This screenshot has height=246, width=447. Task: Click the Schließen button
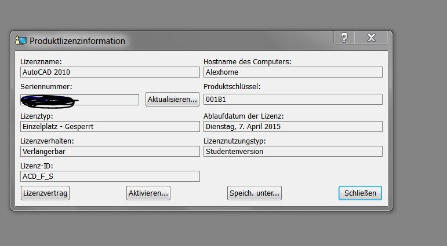(x=360, y=193)
